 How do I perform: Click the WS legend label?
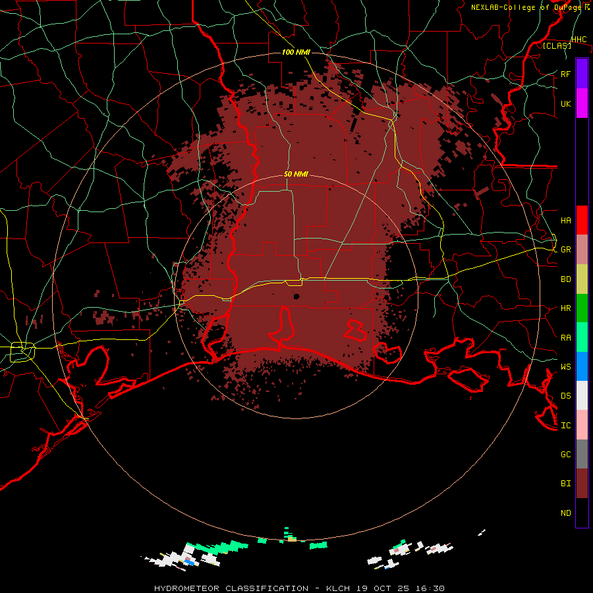pos(565,366)
